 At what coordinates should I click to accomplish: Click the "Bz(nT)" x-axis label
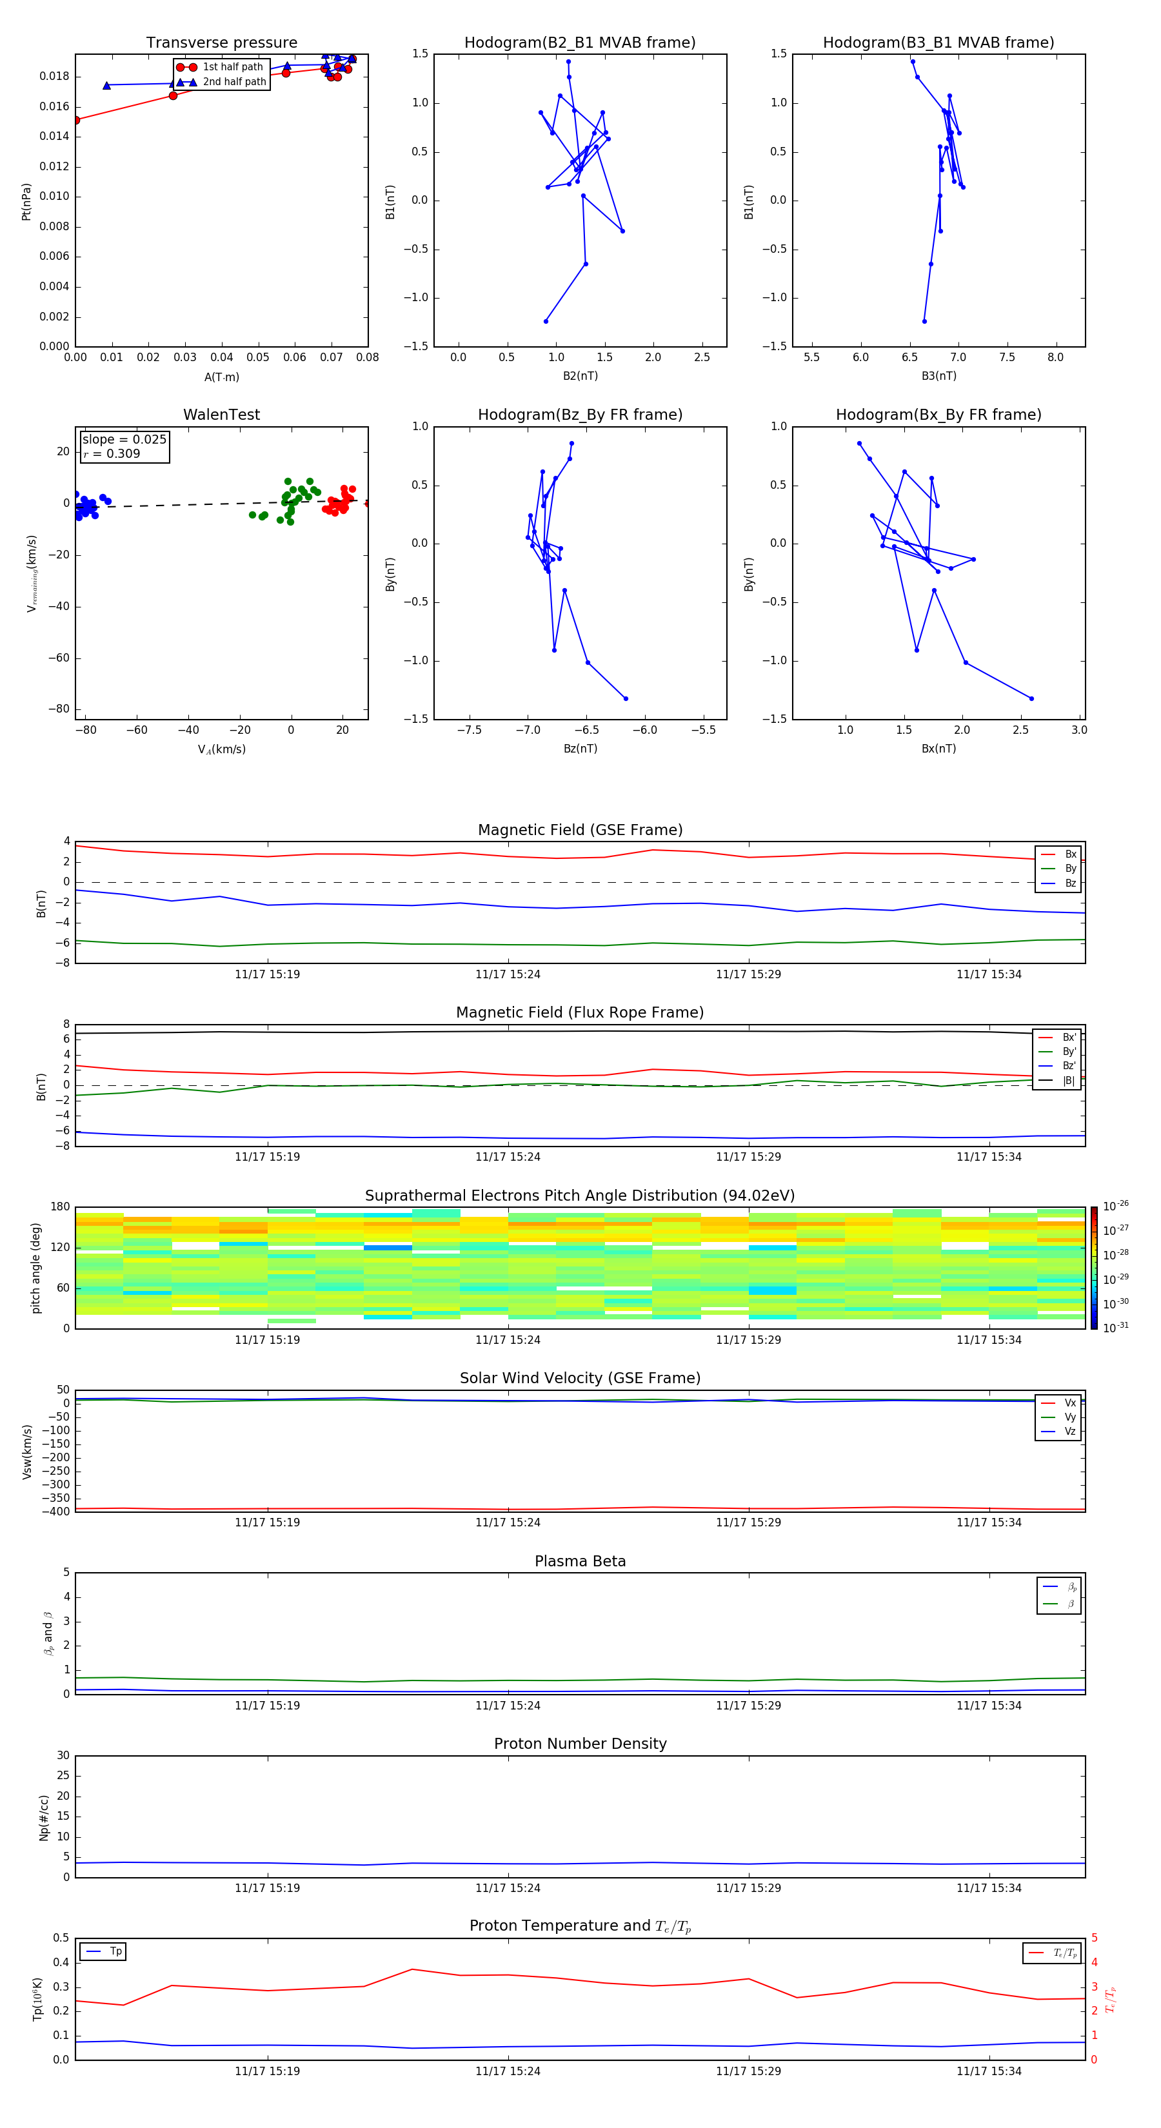tap(580, 749)
